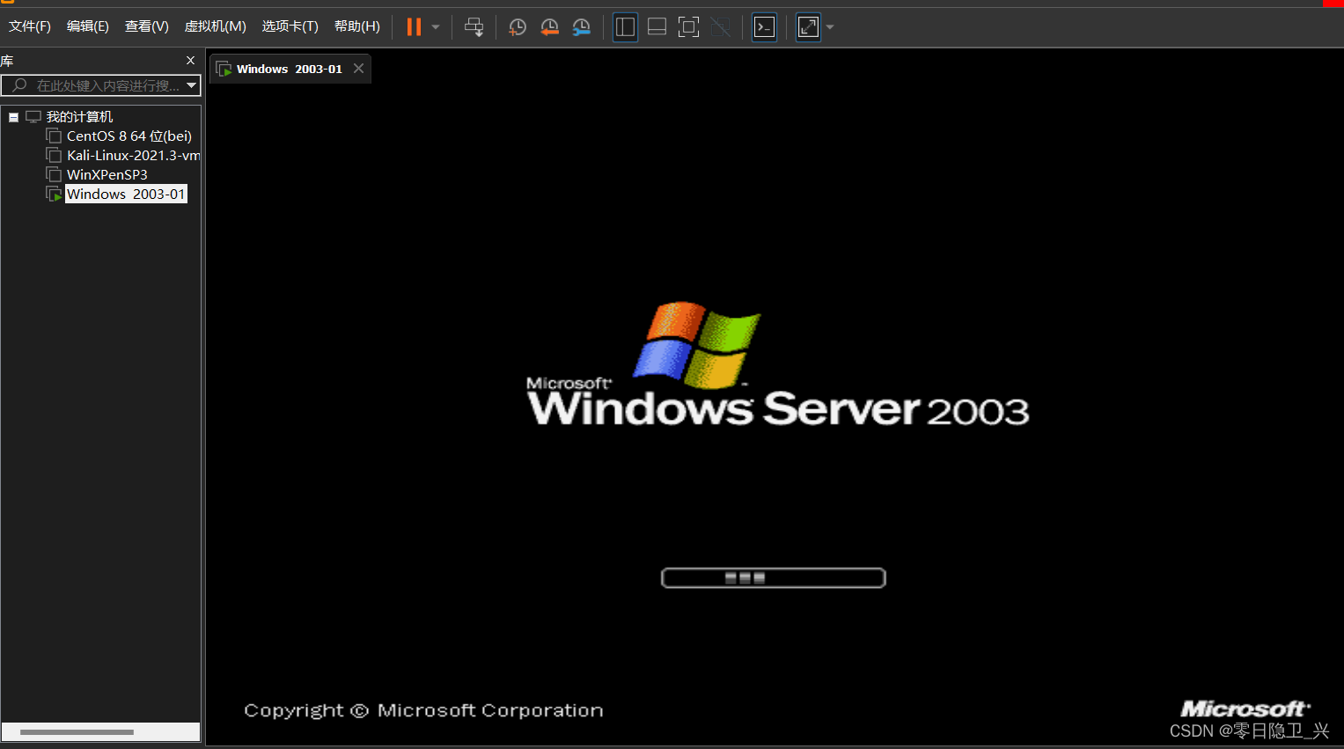Select the CentOS 8 64 位(bei) VM

pos(129,136)
